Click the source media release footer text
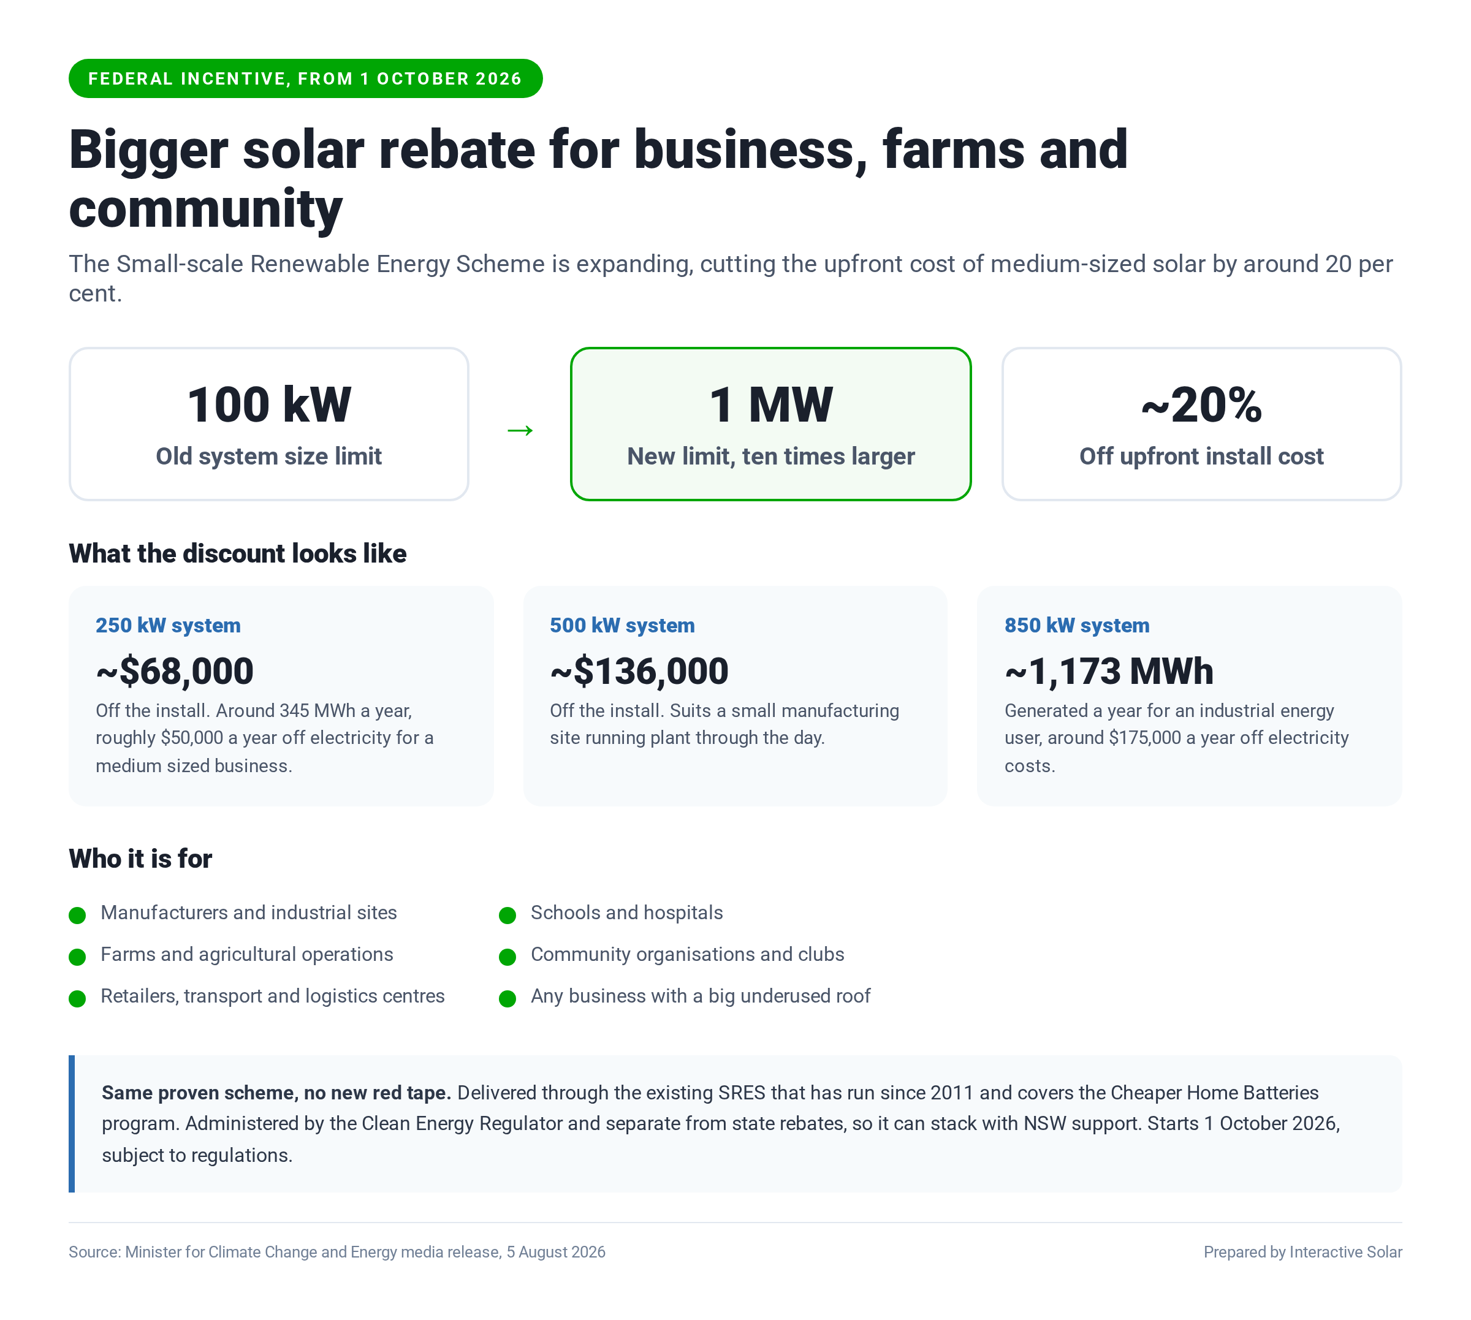 tap(336, 1252)
